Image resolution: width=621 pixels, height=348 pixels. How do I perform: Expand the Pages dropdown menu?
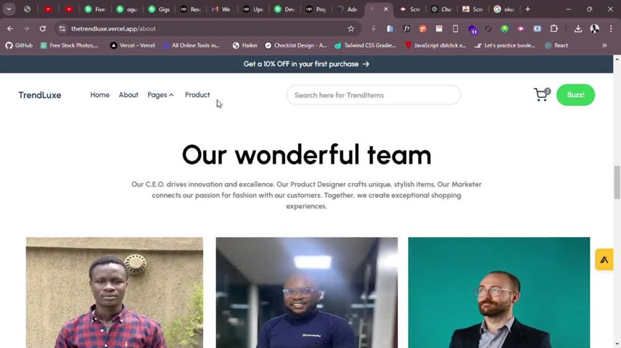[x=160, y=95]
